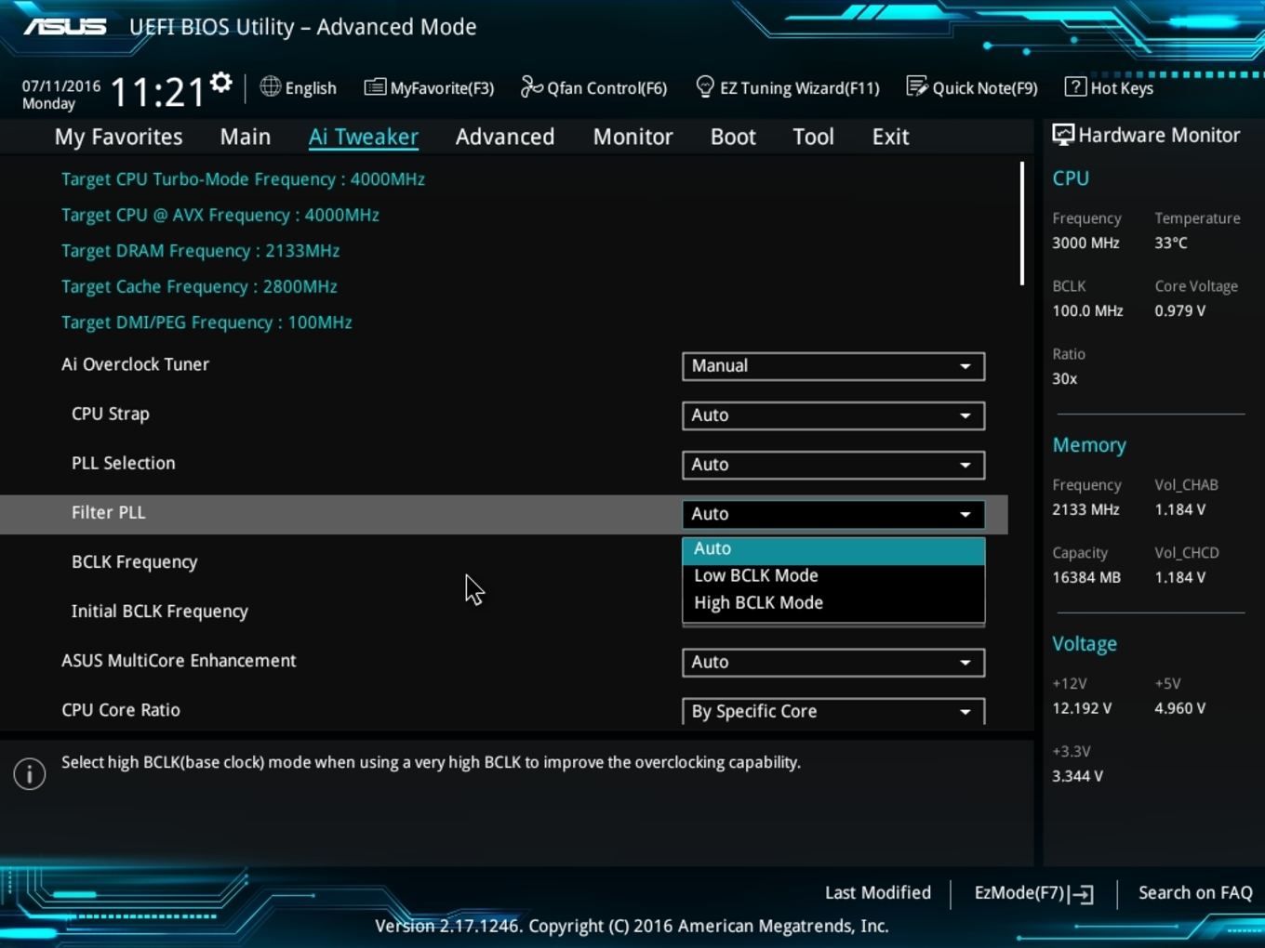Collapse the Filter PLL dropdown

click(x=833, y=514)
